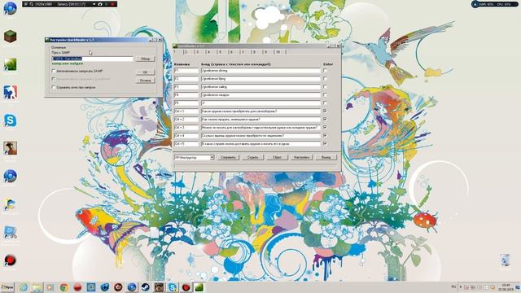Click OK in the settings window

pyautogui.click(x=145, y=72)
